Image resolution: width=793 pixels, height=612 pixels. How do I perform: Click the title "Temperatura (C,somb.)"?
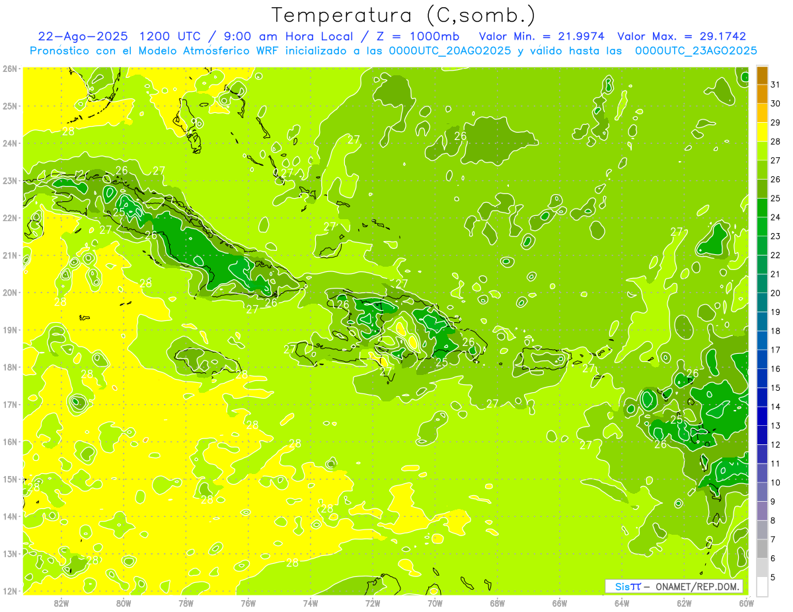(x=404, y=16)
